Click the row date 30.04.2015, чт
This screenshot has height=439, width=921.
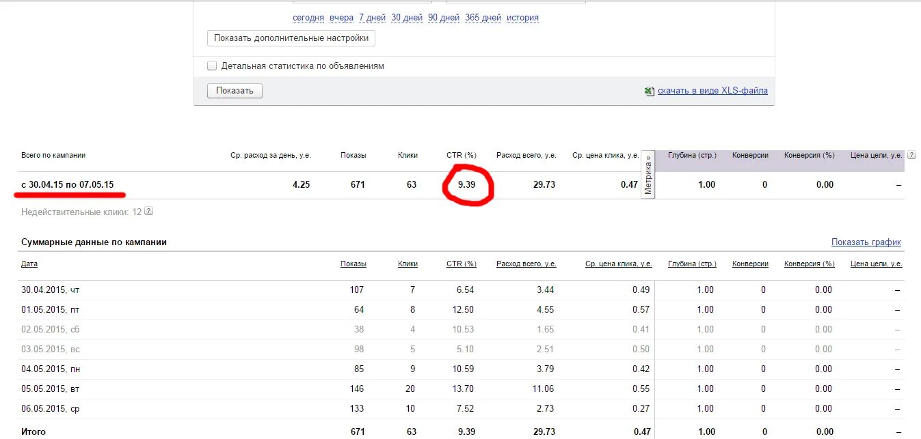[51, 289]
